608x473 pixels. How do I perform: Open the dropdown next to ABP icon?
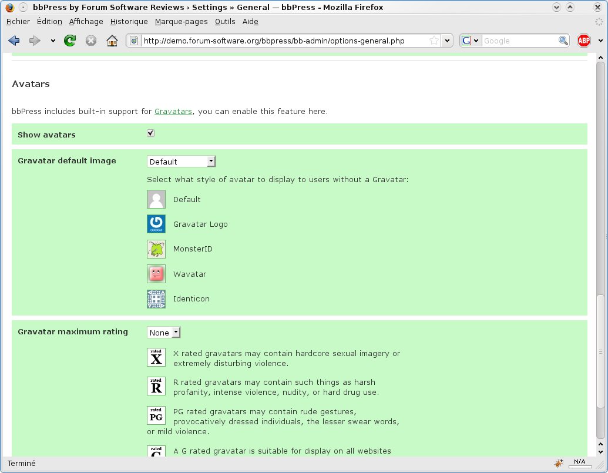(600, 41)
